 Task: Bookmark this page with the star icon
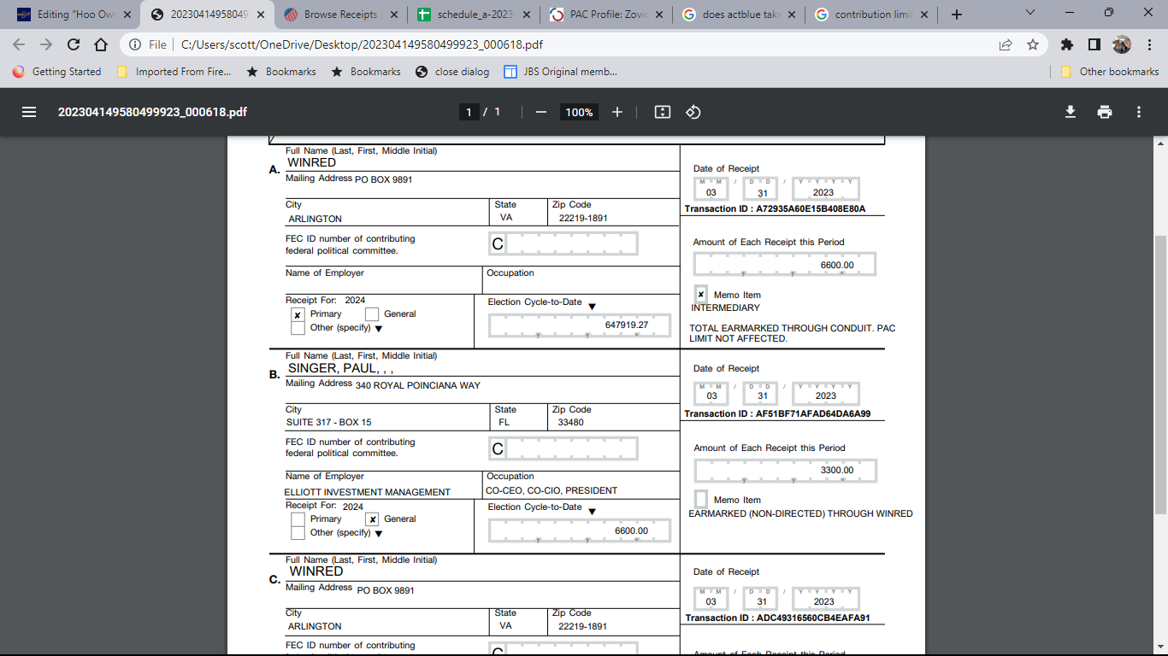point(1033,44)
